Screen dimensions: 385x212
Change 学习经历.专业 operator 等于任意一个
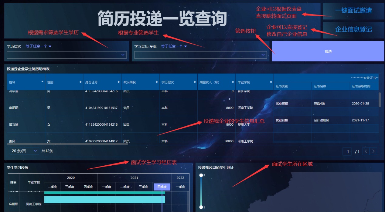[x=174, y=46]
